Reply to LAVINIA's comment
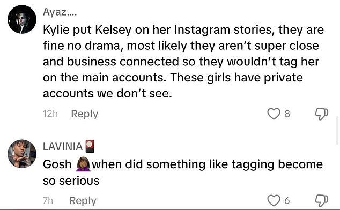This screenshot has height=210, width=340. [x=83, y=201]
